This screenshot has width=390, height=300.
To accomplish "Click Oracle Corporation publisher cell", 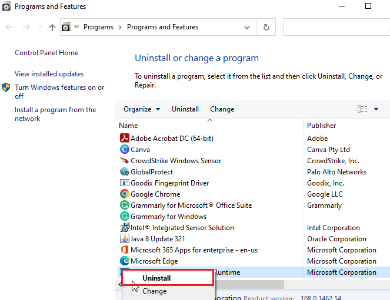I will click(336, 239).
